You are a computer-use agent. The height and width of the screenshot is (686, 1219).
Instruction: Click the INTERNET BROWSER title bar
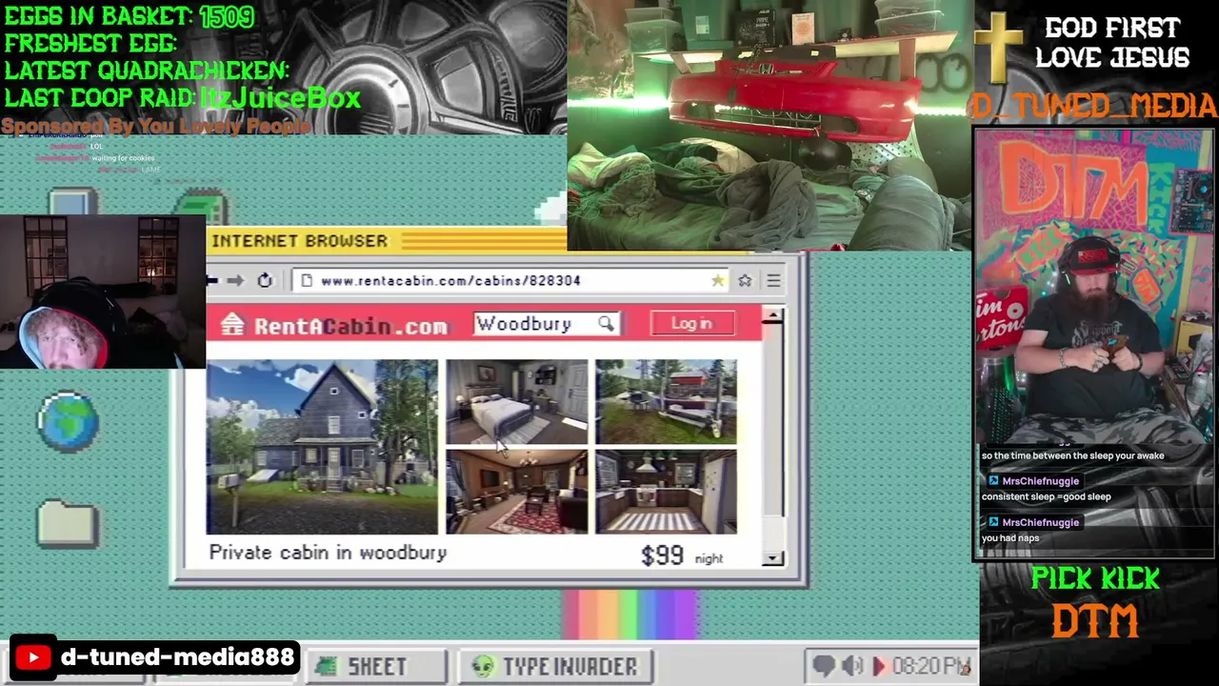point(386,241)
